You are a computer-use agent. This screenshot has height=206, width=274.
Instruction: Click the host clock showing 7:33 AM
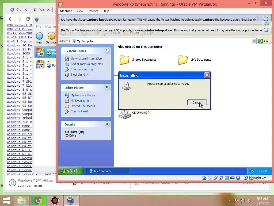262,199
